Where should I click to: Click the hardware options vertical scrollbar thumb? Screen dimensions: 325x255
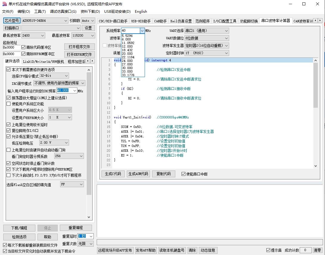pyautogui.click(x=89, y=134)
